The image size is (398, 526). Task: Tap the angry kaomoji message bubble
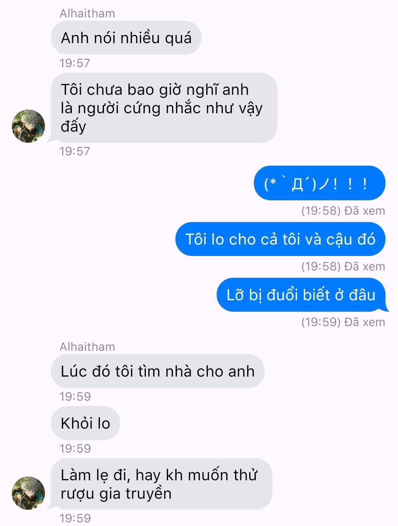click(x=320, y=183)
